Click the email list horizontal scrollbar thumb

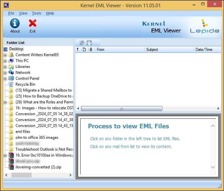coord(122,109)
